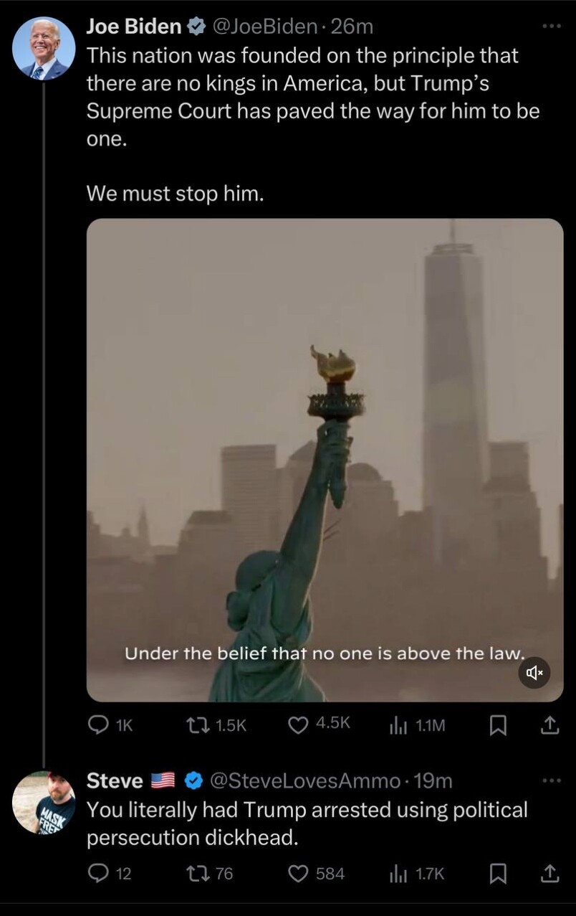Screen dimensions: 576x916
Task: Open more options menu on Steve's reply
Action: tap(551, 780)
